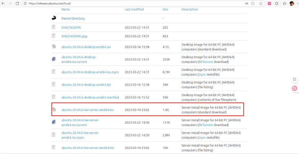299x154 pixels.
Task: Reload the page with the refresh icon
Action: [17, 3]
